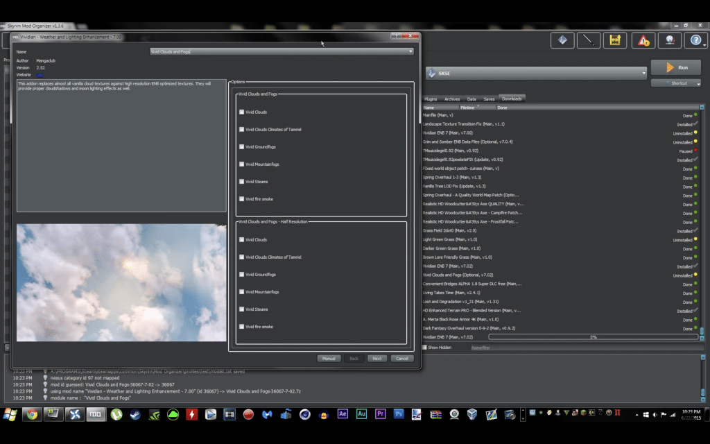Screen dimensions: 710x444
Task: Enable Vivid Clouds in full resolution group
Action: (x=241, y=112)
